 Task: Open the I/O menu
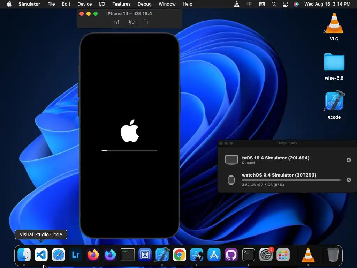pyautogui.click(x=102, y=4)
